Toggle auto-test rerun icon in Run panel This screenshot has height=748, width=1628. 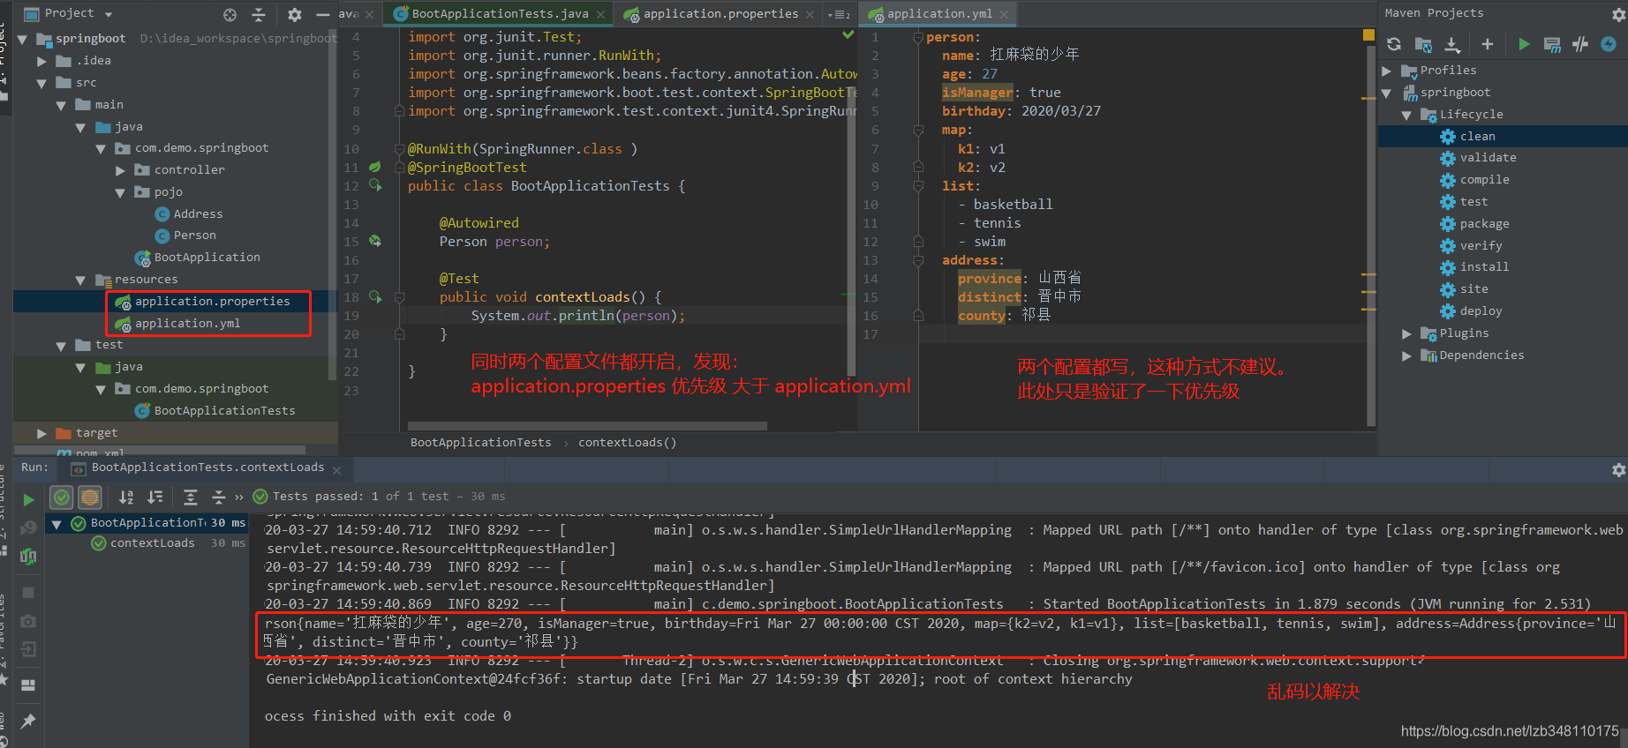coord(28,557)
